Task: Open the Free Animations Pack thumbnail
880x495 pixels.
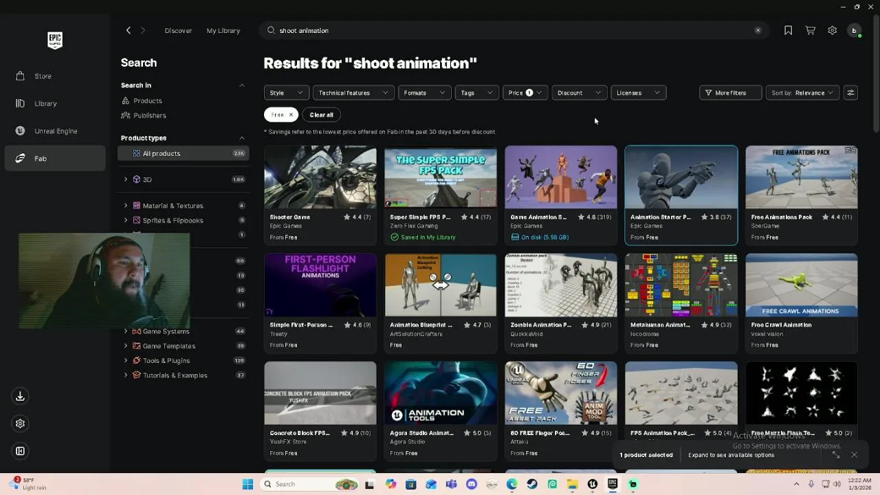Action: coord(802,177)
